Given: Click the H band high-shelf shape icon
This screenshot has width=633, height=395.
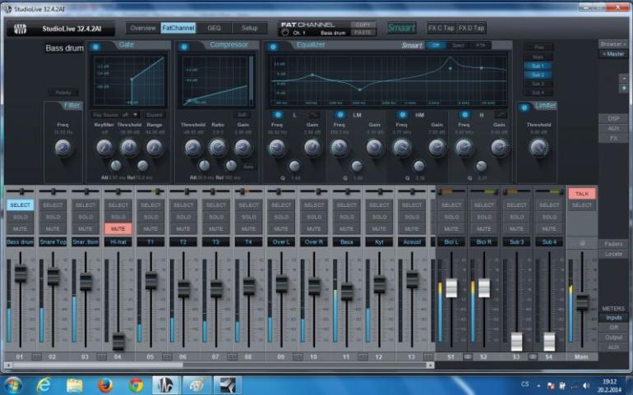Looking at the screenshot, I should tap(500, 116).
